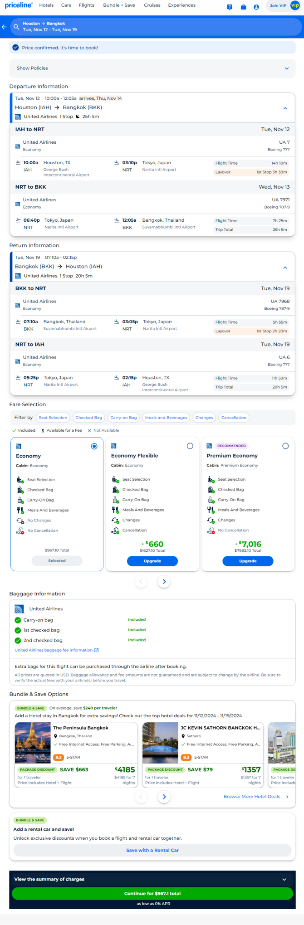Show next fare options with right arrow
Viewport: 304px width, 925px height.
click(x=164, y=581)
